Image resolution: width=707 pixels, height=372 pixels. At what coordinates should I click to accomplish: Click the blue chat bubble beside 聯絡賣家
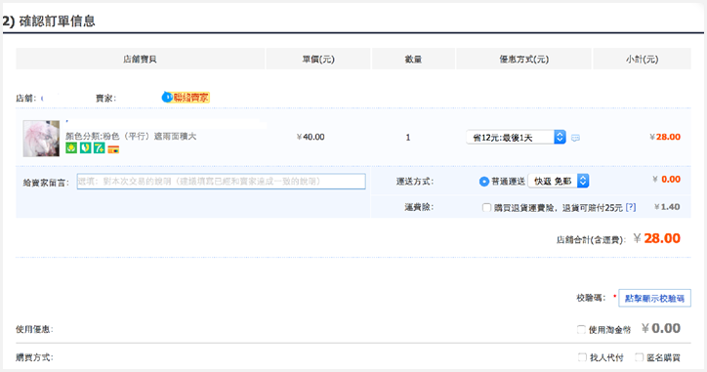167,97
